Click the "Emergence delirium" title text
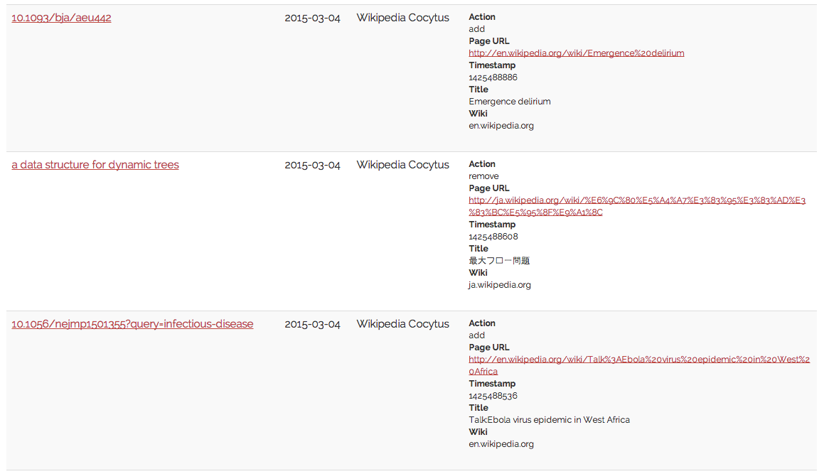This screenshot has height=474, width=824. (x=509, y=102)
